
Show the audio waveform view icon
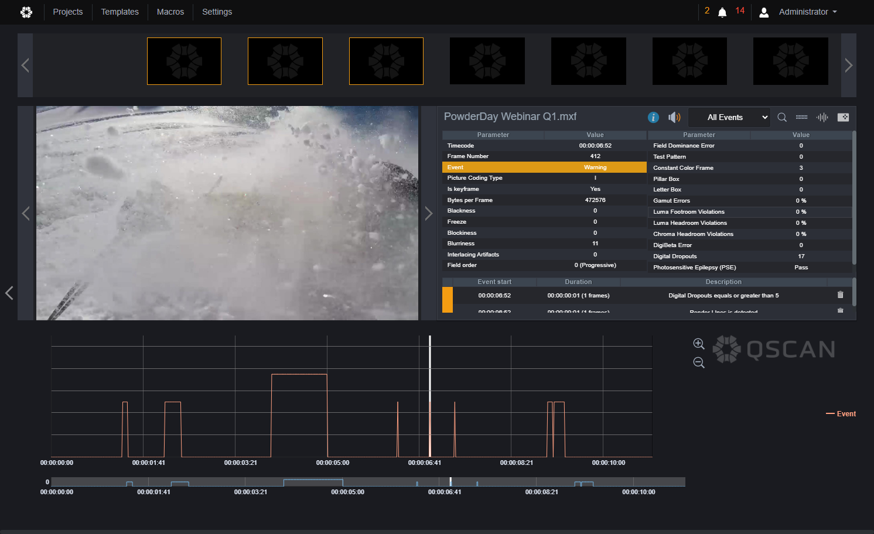pyautogui.click(x=822, y=117)
